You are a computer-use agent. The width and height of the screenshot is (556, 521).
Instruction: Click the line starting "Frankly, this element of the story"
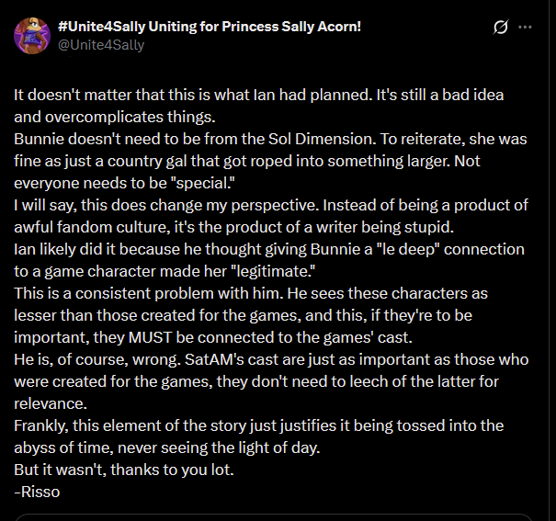[259, 425]
